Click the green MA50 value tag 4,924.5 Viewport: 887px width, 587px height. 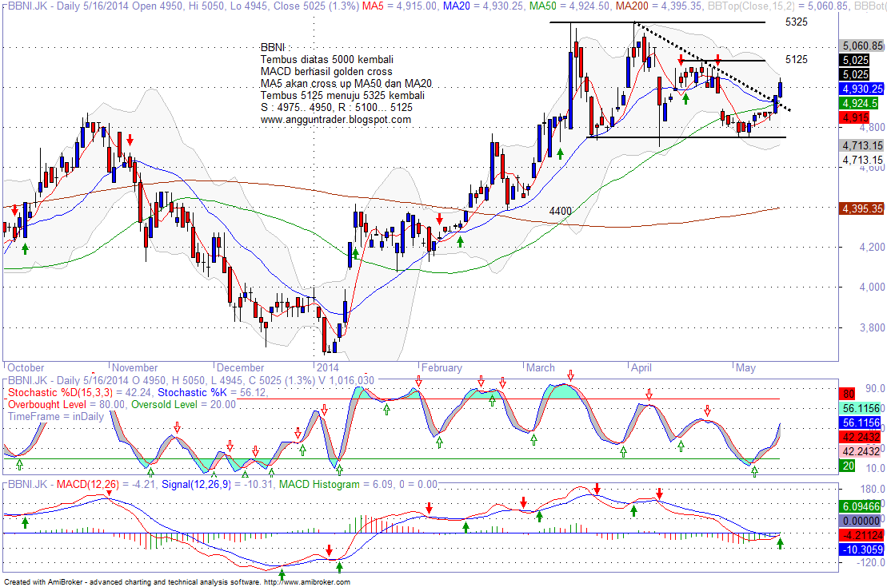coord(860,103)
